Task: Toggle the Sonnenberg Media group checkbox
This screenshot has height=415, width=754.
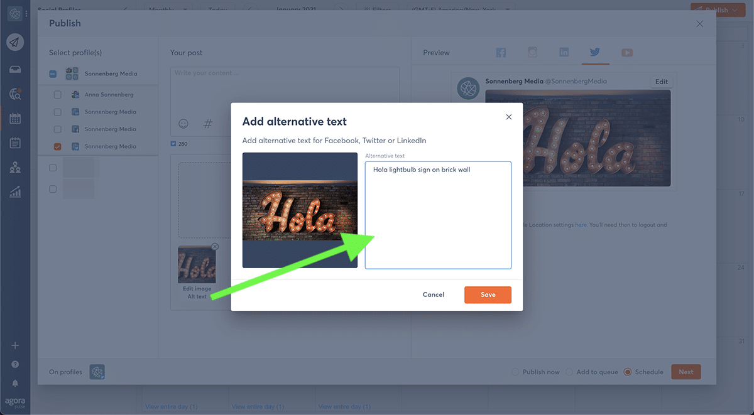Action: [53, 74]
